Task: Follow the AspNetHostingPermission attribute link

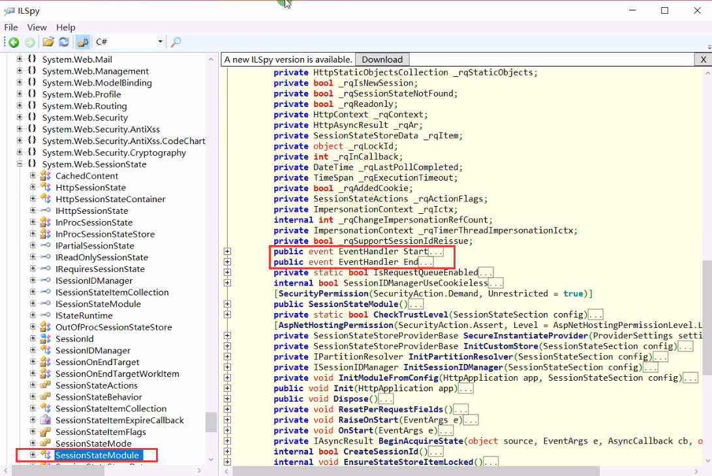Action: click(x=335, y=325)
